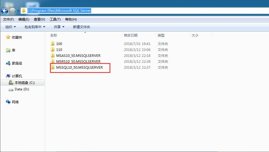
Task: Click the 网络 network icon
Action: point(8,102)
